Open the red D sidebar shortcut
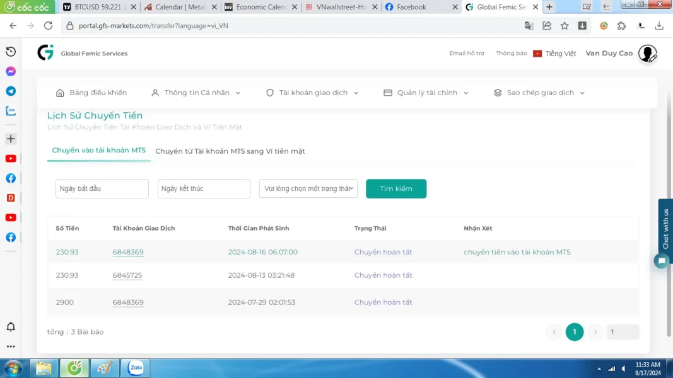Viewport: 673px width, 378px height. [x=11, y=198]
